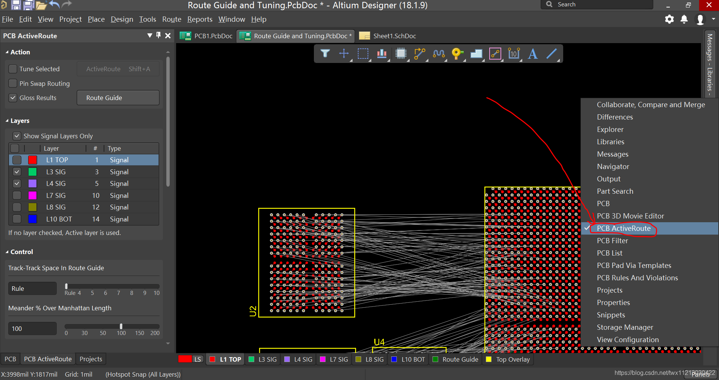Open the Move tool's flyout arrow
719x380 pixels.
click(351, 60)
